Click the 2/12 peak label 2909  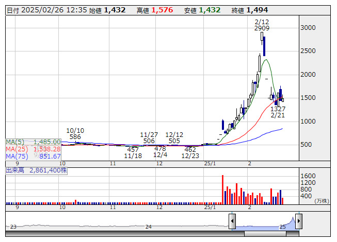[x=262, y=28]
